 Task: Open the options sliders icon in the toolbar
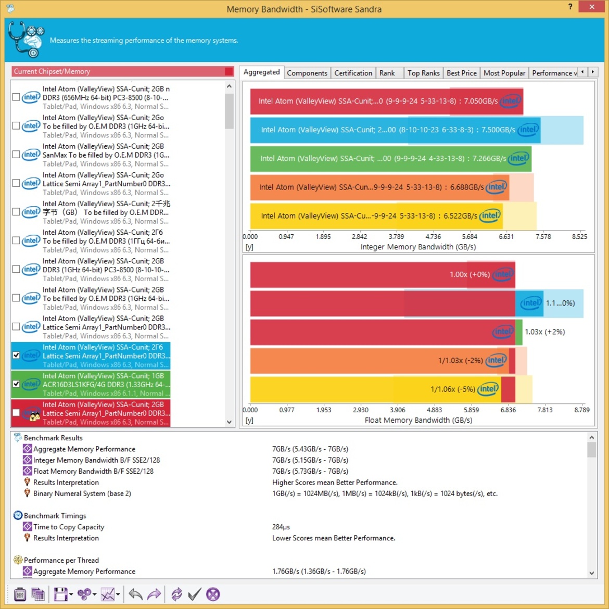pyautogui.click(x=20, y=594)
